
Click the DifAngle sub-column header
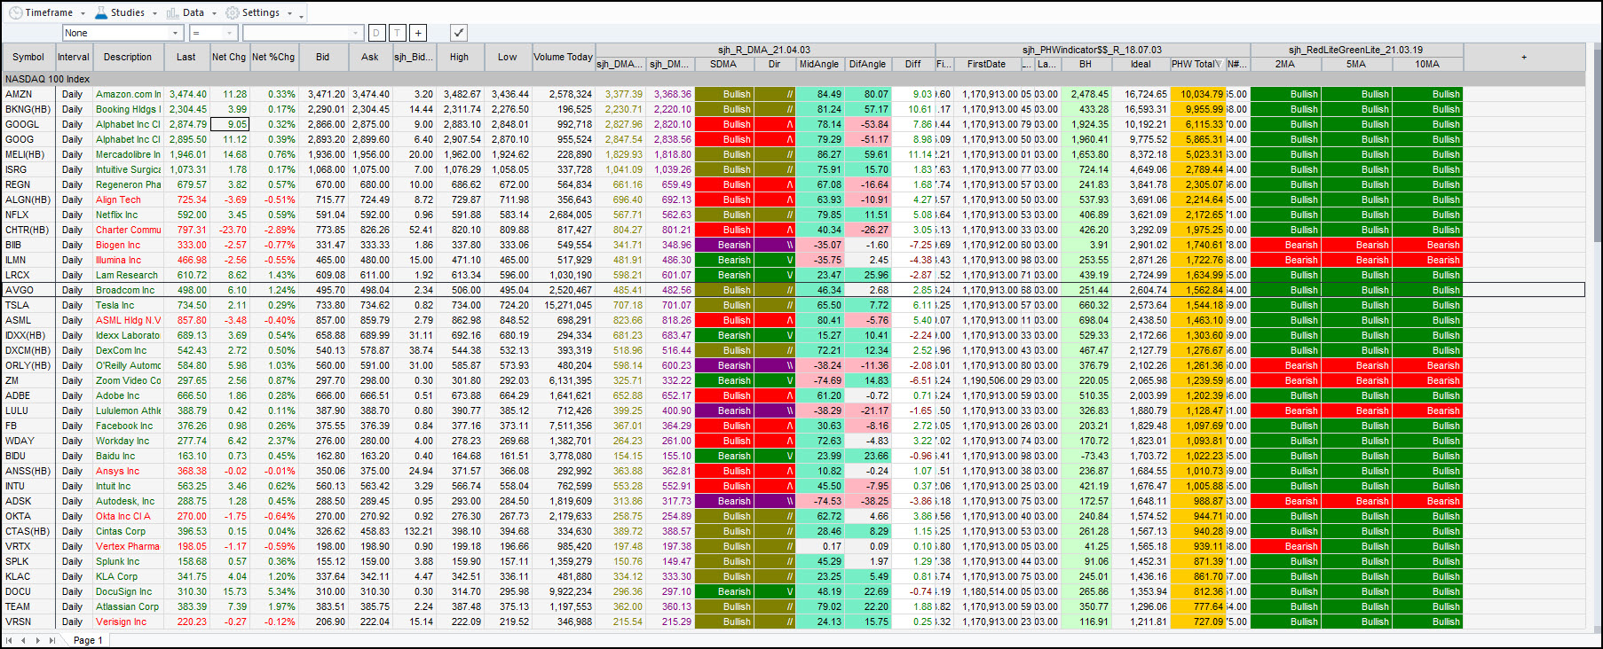pos(867,64)
